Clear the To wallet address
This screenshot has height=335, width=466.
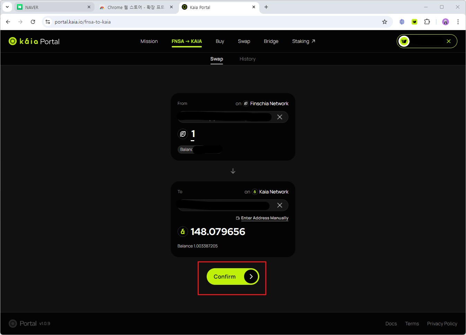[x=280, y=205]
